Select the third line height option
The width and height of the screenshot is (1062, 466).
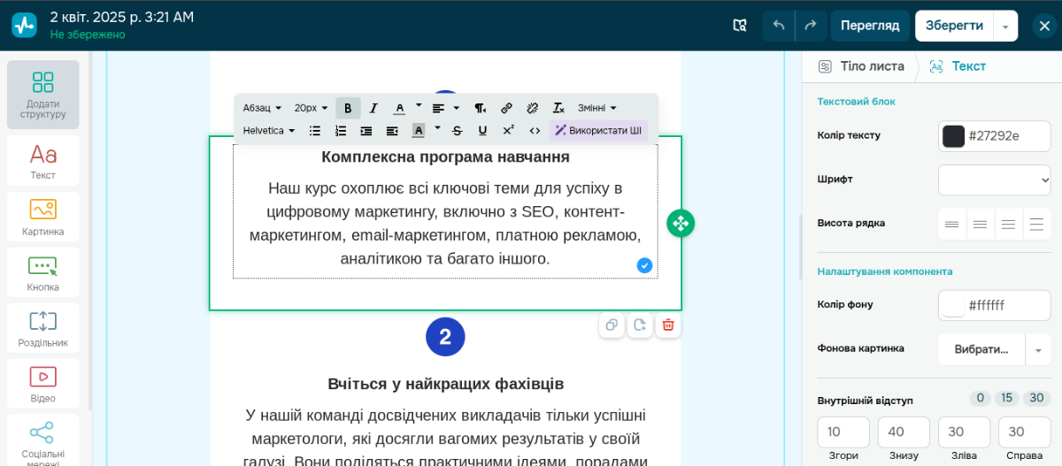1009,224
